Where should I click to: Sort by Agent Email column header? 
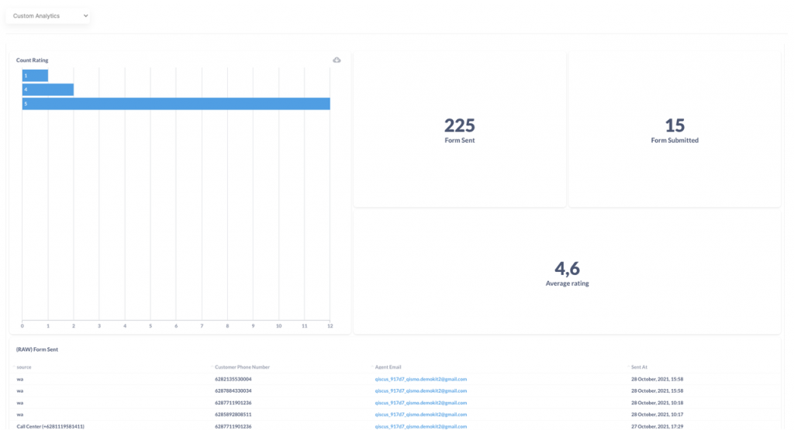[x=388, y=367]
